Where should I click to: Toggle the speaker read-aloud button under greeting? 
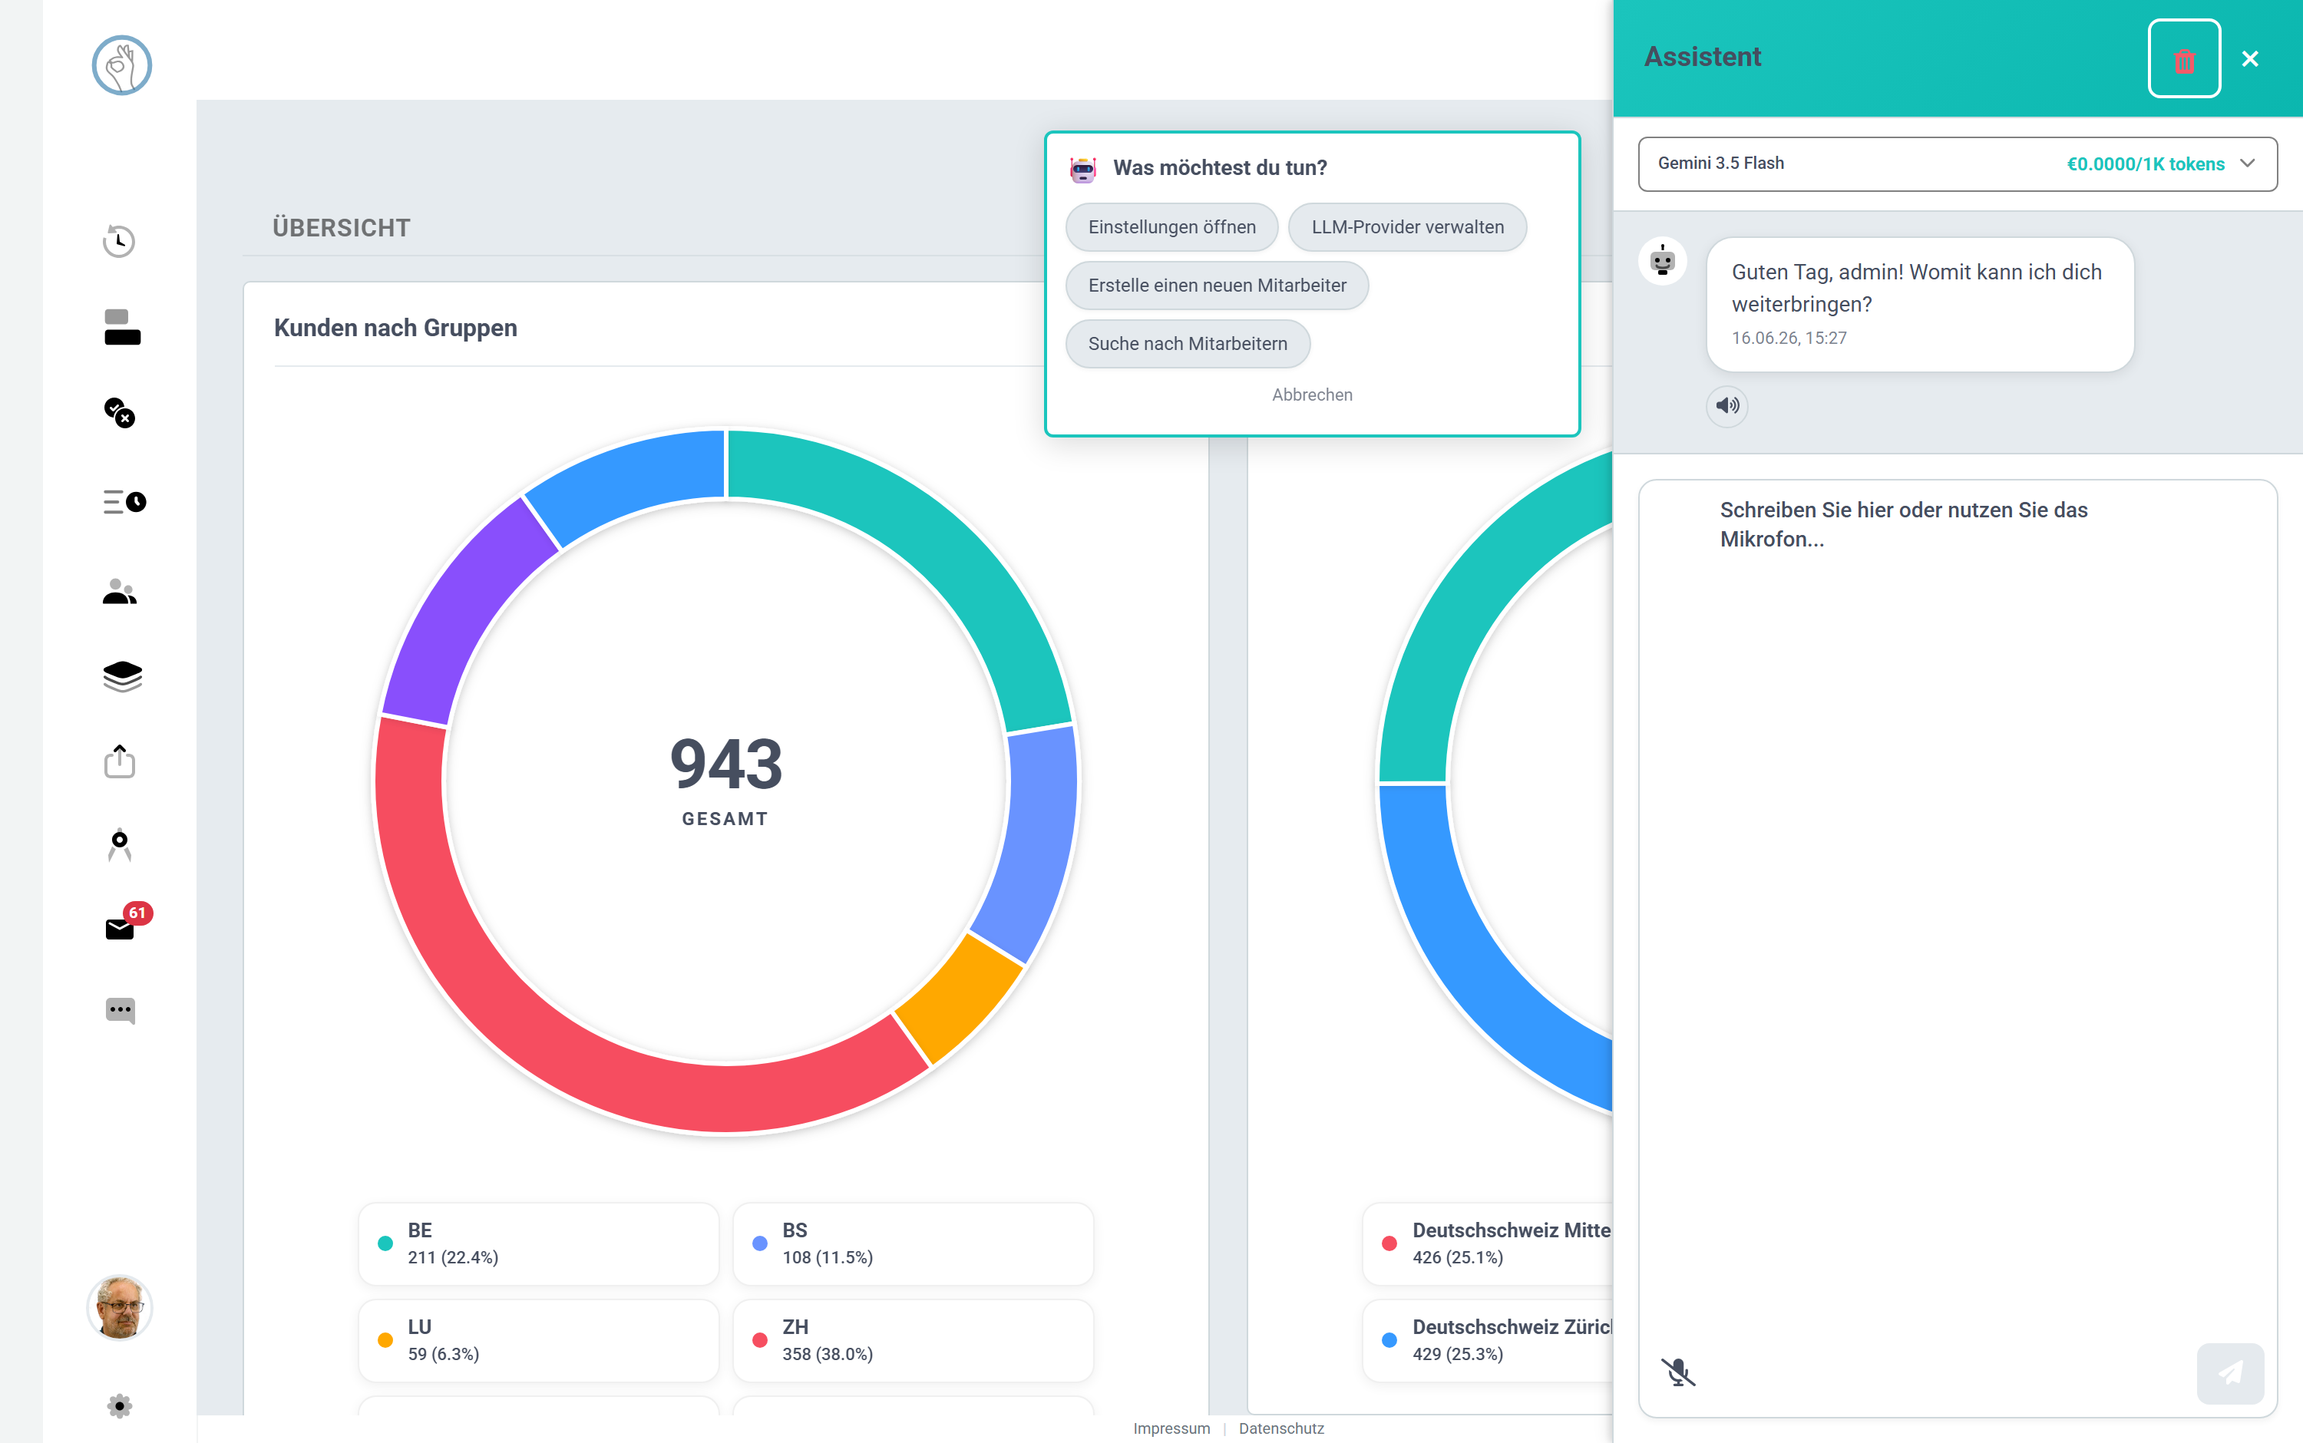pyautogui.click(x=1726, y=405)
